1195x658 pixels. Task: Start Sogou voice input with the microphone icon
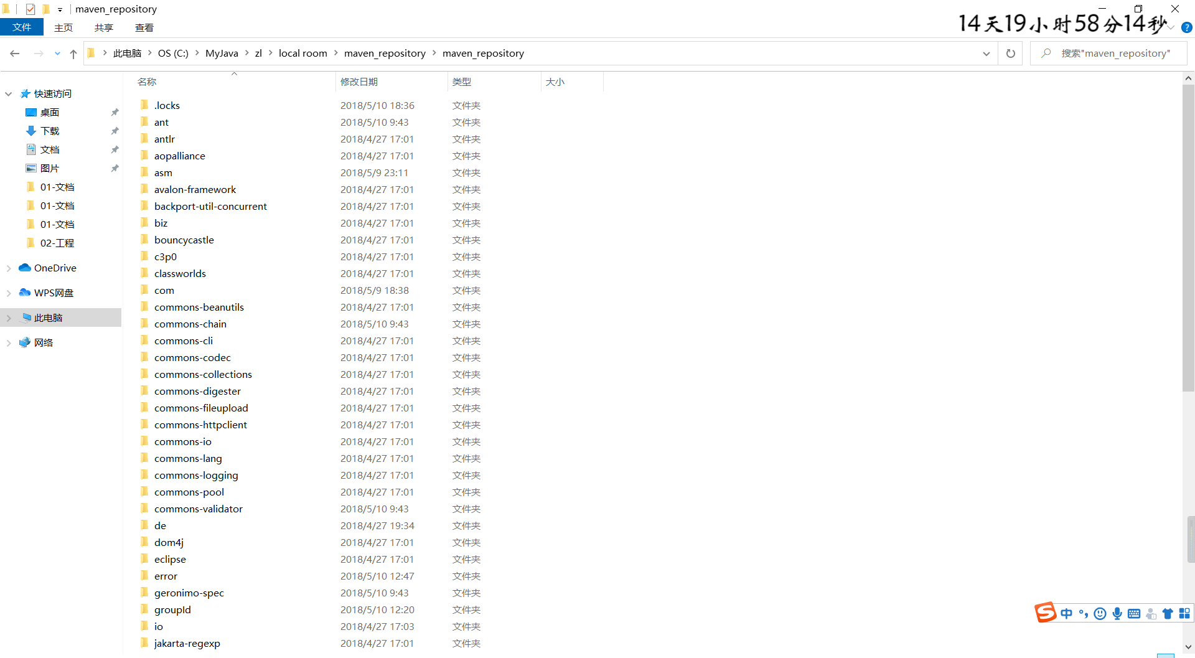pos(1117,613)
